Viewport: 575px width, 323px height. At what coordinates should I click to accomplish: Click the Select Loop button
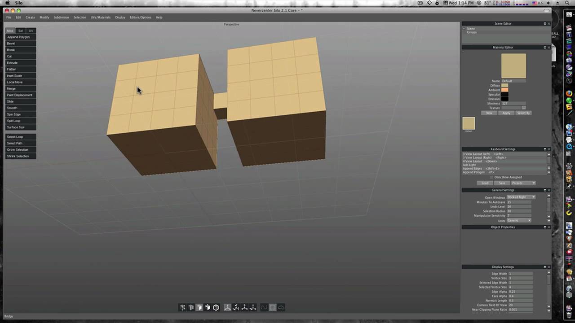click(x=21, y=137)
